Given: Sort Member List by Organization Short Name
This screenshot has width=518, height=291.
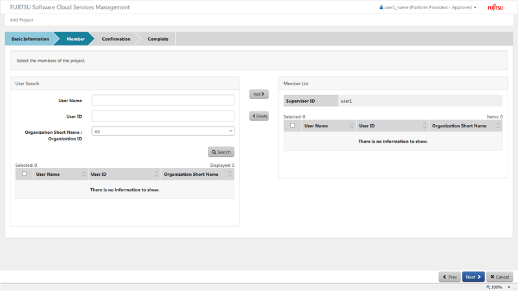Looking at the screenshot, I should pos(498,125).
